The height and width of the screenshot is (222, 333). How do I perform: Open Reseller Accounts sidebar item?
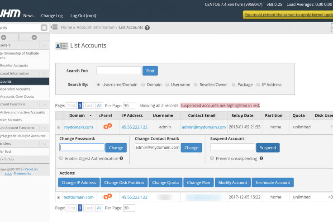click(x=14, y=66)
